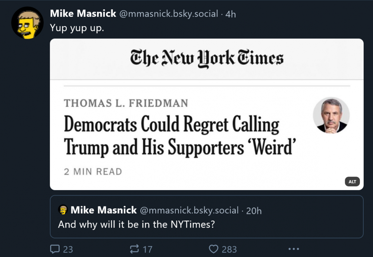Image resolution: width=373 pixels, height=257 pixels.
Task: Open Mike Masnick's large profile avatar
Action: point(27,23)
